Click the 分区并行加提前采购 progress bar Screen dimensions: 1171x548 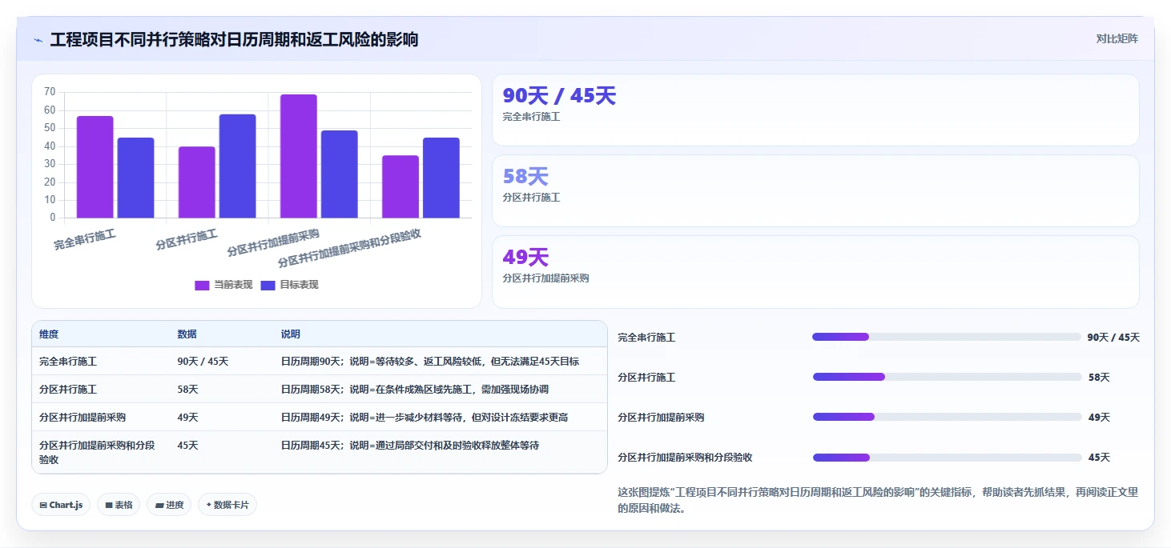click(x=947, y=417)
